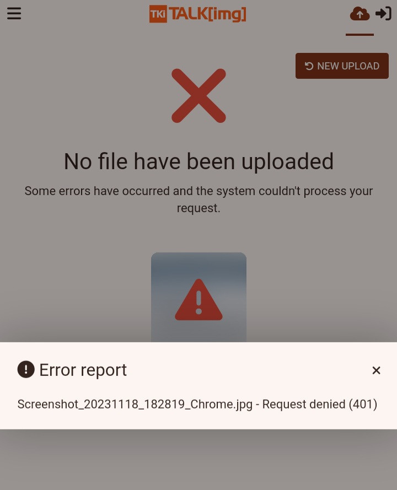Start over with the NEW UPLOAD button
This screenshot has height=490, width=397.
(342, 66)
